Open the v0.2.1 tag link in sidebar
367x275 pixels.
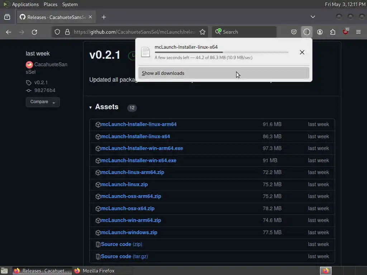click(41, 83)
